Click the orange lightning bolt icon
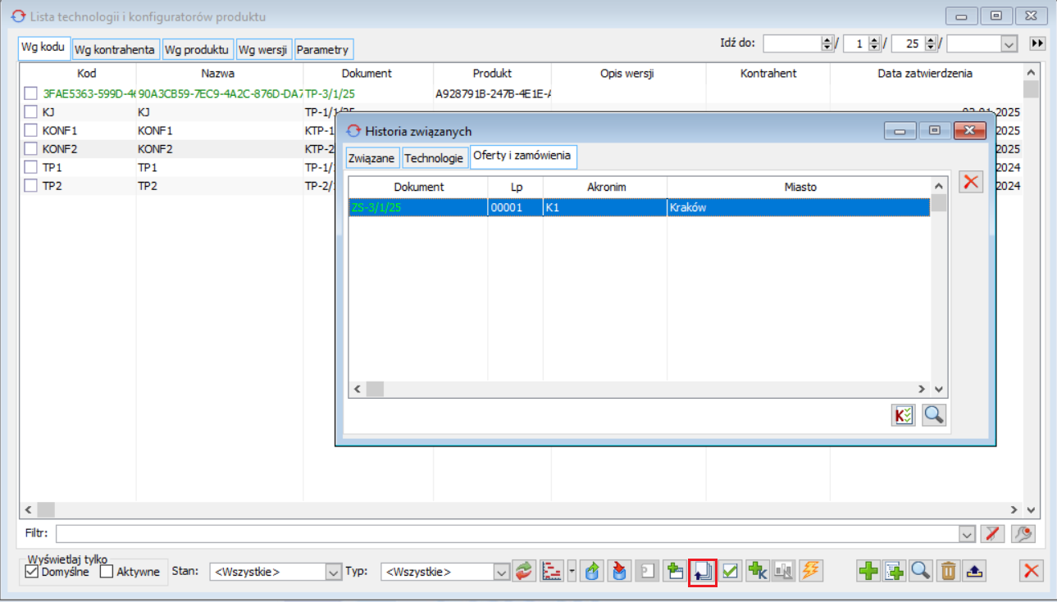This screenshot has height=602, width=1057. 811,571
